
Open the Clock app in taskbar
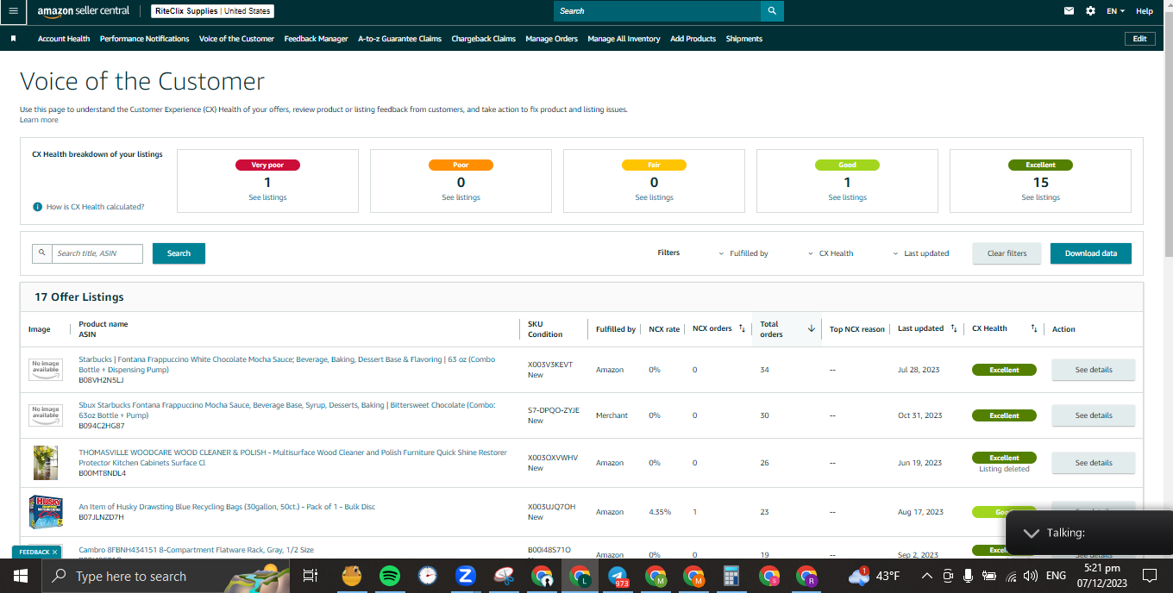pyautogui.click(x=428, y=576)
